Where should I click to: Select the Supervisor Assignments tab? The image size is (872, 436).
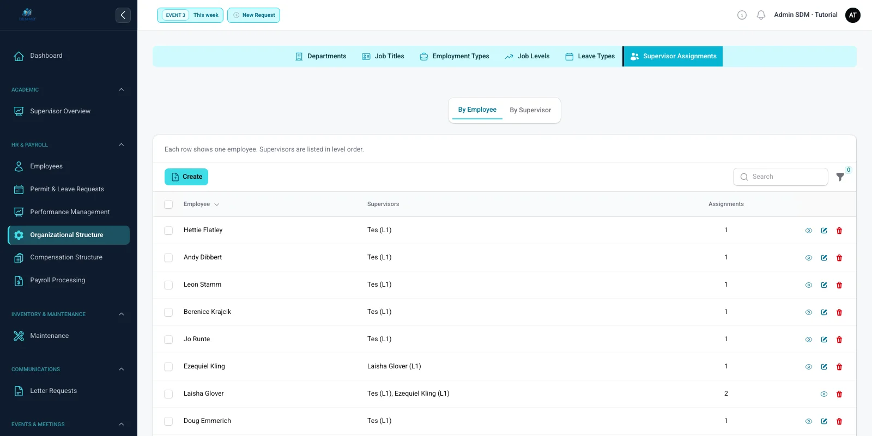[x=673, y=56]
